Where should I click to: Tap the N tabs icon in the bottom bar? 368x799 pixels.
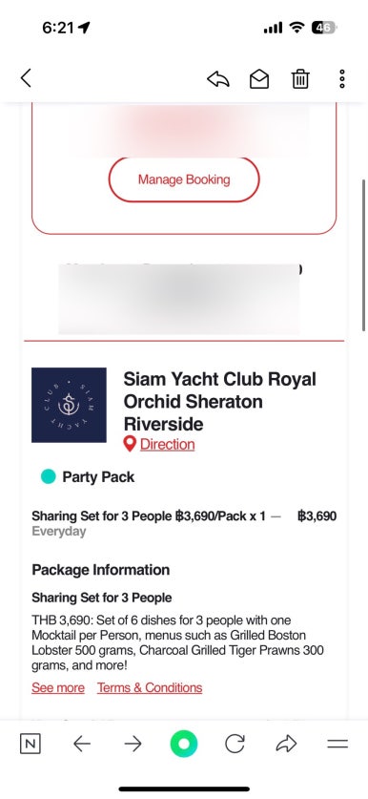pos(30,745)
